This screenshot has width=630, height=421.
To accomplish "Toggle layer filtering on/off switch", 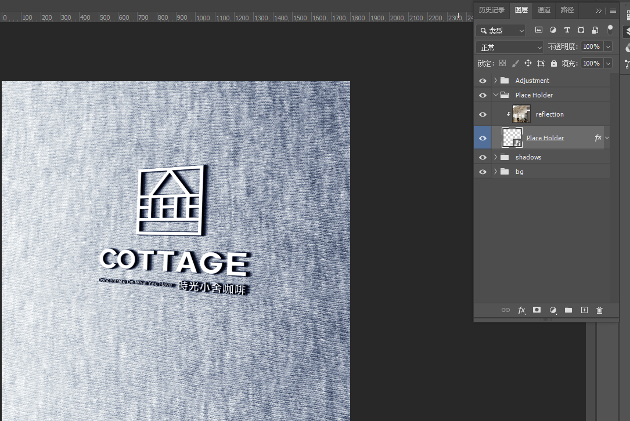I will click(x=610, y=30).
